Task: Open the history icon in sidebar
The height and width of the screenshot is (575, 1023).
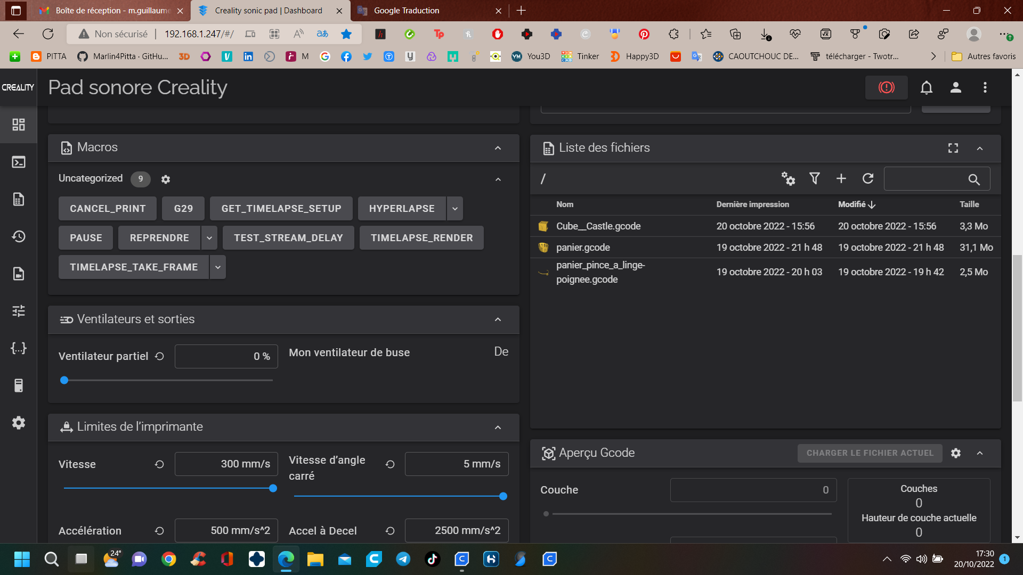Action: 19,236
